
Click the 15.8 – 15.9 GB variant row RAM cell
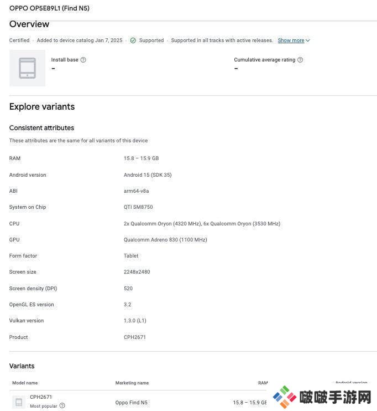(x=250, y=402)
